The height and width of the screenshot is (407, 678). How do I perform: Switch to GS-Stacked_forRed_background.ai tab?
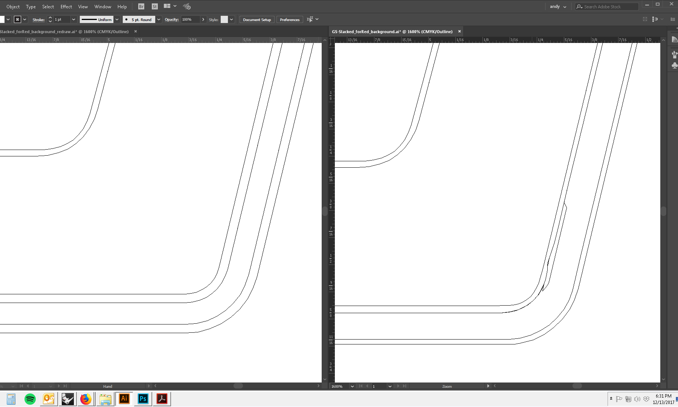[x=392, y=32]
